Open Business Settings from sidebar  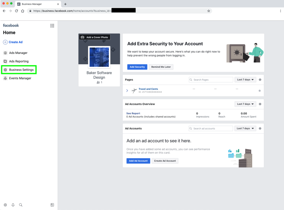coord(19,69)
